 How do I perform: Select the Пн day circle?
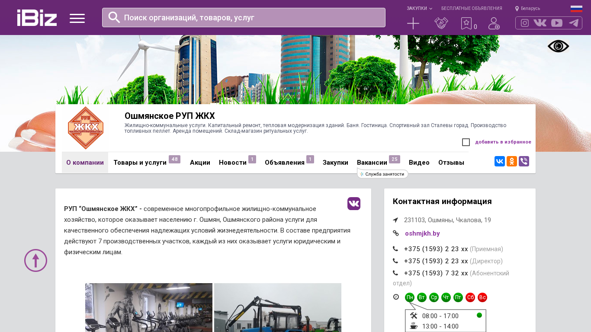410,297
